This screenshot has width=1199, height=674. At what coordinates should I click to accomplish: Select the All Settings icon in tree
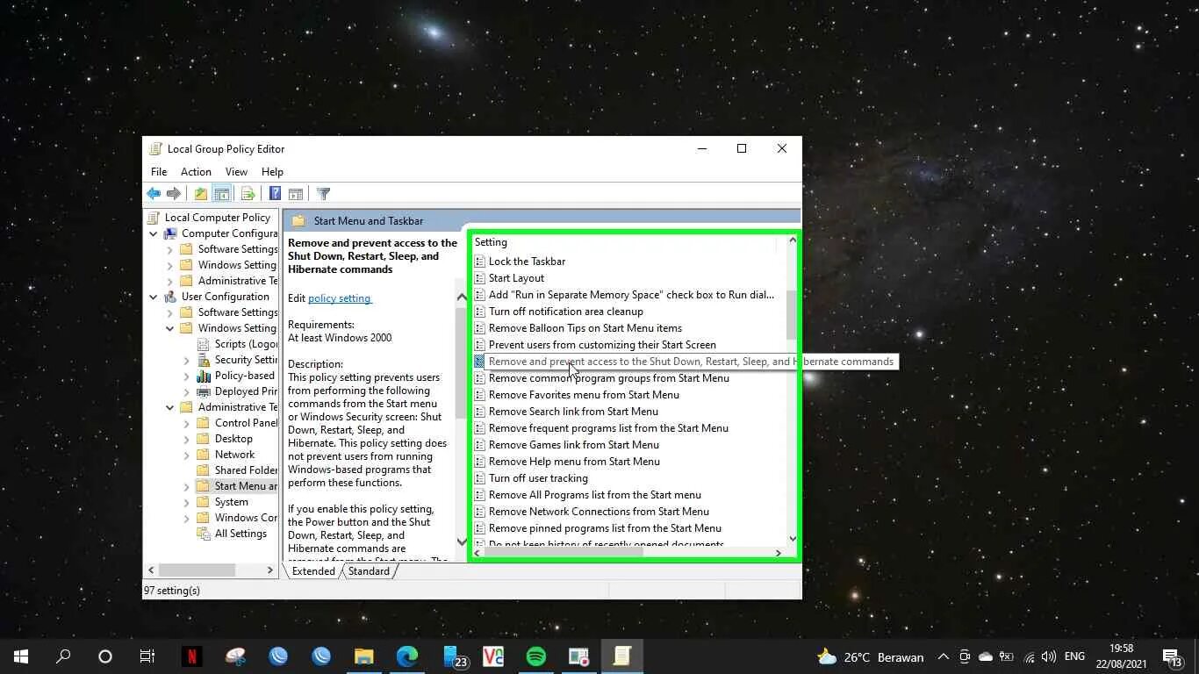(x=203, y=534)
